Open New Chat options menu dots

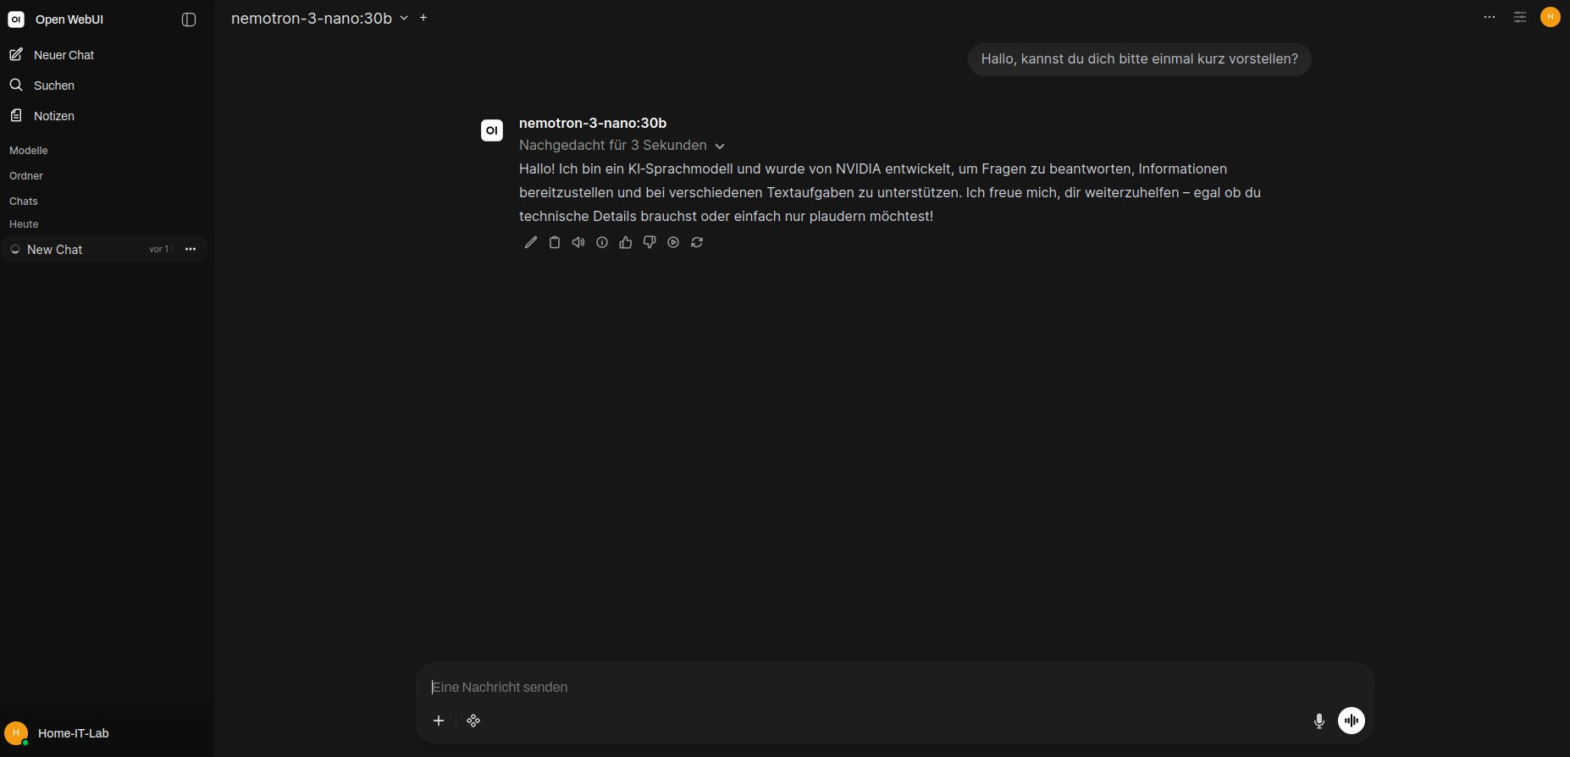pos(191,249)
